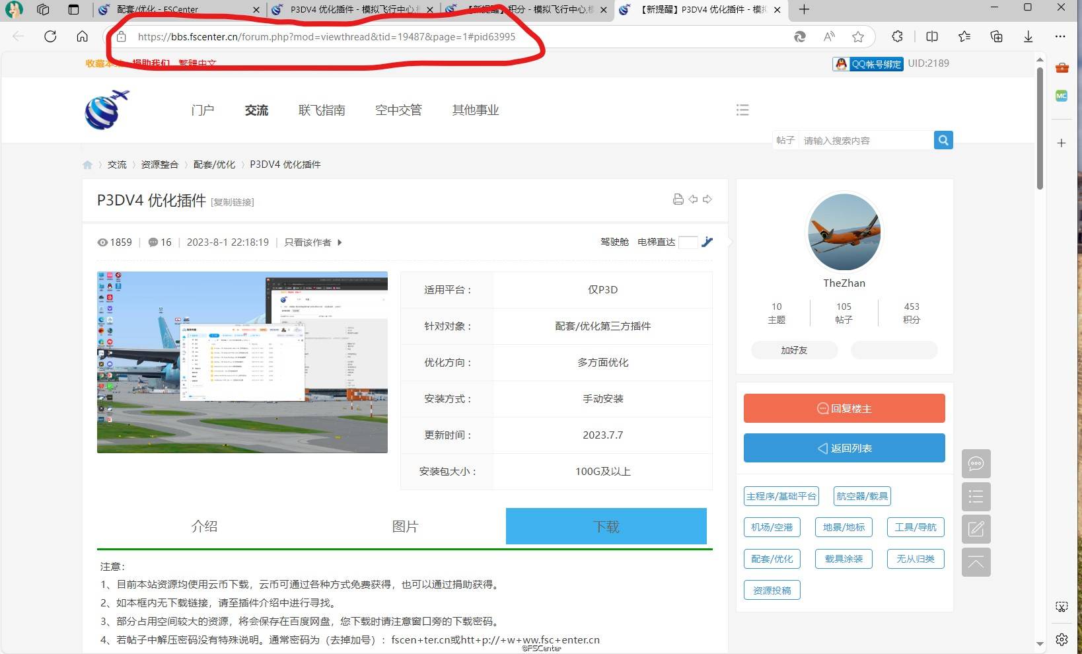Click TheZhan avatar image
The width and height of the screenshot is (1082, 654).
(x=844, y=232)
